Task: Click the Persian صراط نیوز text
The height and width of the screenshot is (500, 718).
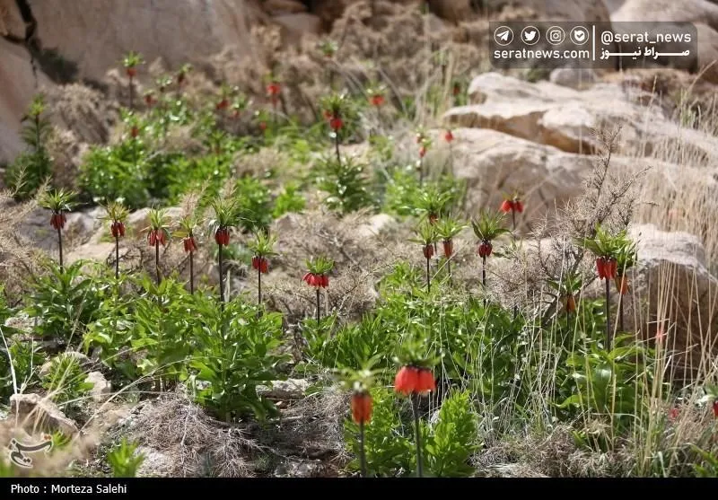Action: pos(644,54)
